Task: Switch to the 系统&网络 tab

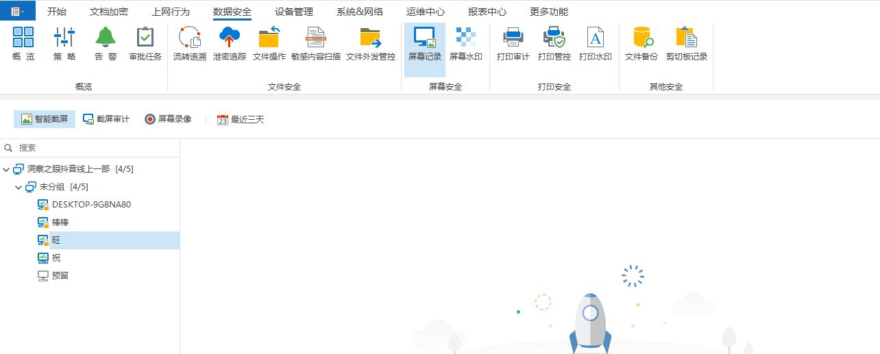Action: (x=360, y=12)
